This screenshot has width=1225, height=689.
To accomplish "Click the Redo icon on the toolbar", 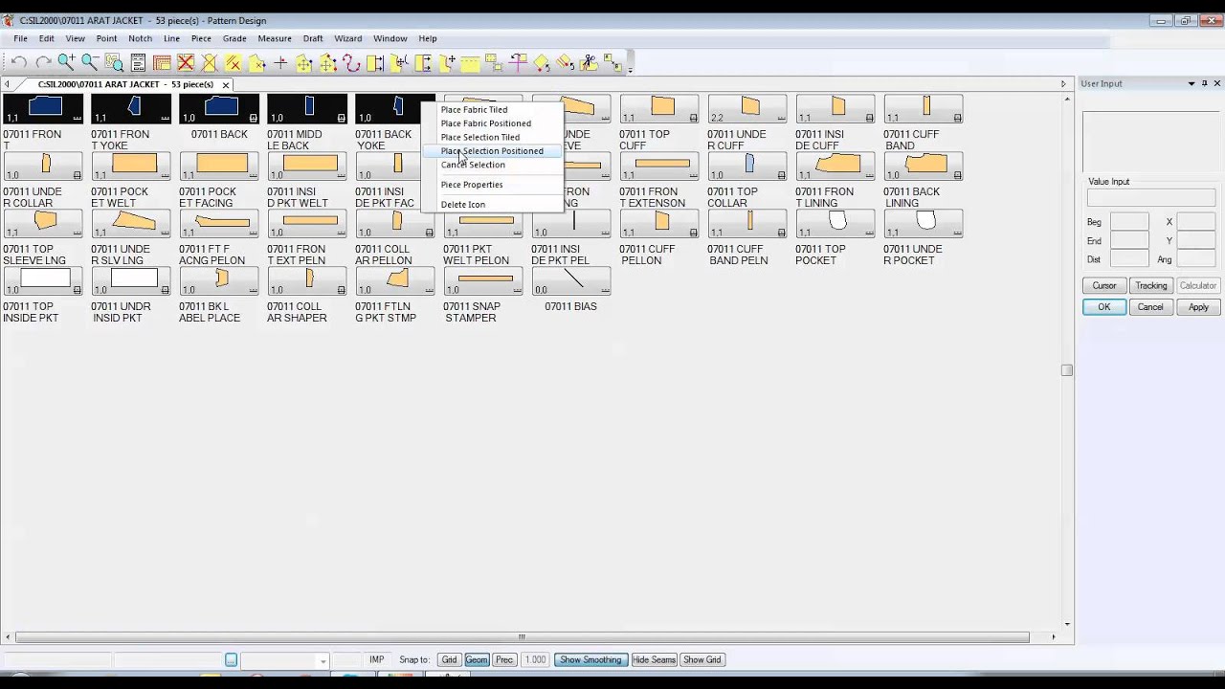I will pos(42,61).
